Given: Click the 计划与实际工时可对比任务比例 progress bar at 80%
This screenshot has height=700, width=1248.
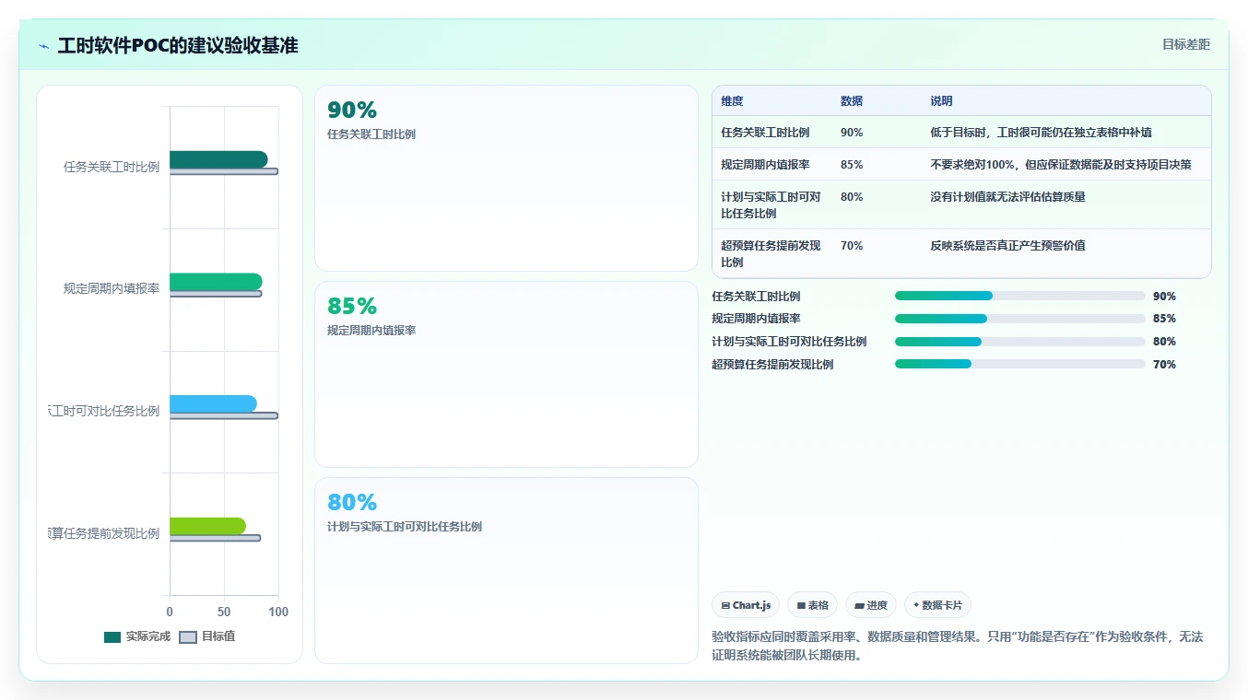Looking at the screenshot, I should pos(1019,342).
